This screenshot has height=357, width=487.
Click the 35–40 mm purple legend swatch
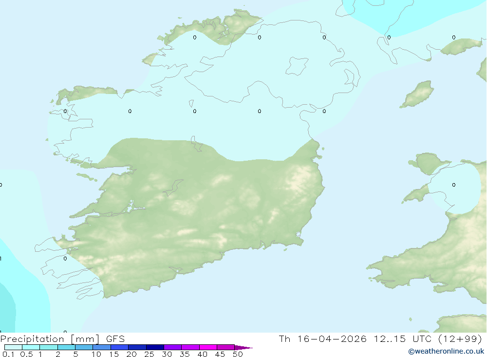pos(190,347)
